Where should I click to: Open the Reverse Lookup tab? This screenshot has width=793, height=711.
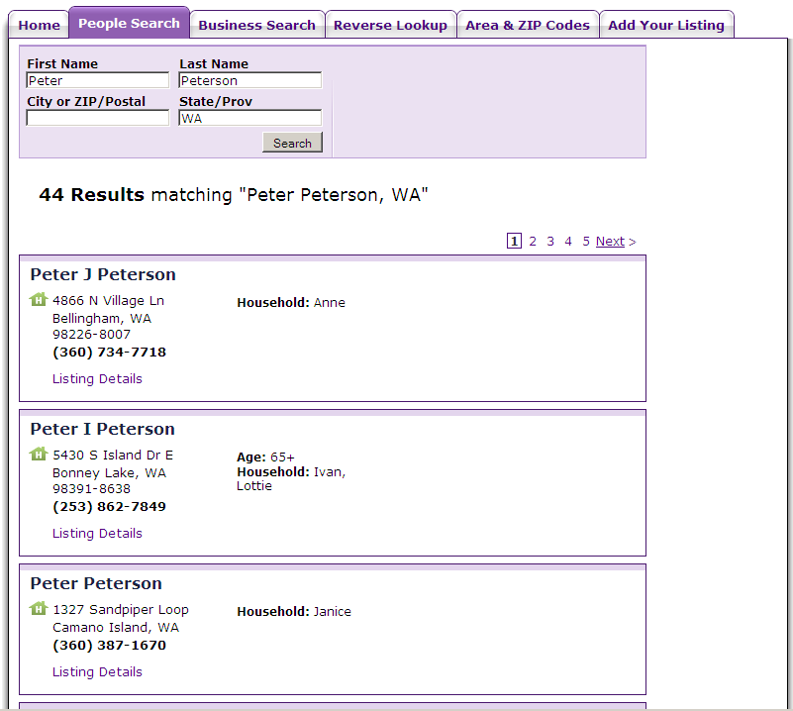coord(390,25)
